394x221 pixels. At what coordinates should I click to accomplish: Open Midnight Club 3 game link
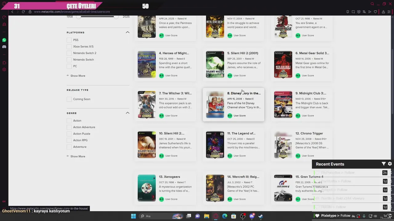pos(311,93)
